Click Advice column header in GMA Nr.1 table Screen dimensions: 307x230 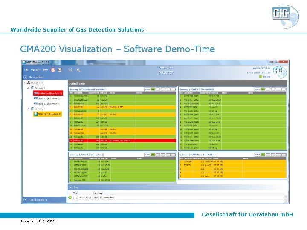click(245, 158)
